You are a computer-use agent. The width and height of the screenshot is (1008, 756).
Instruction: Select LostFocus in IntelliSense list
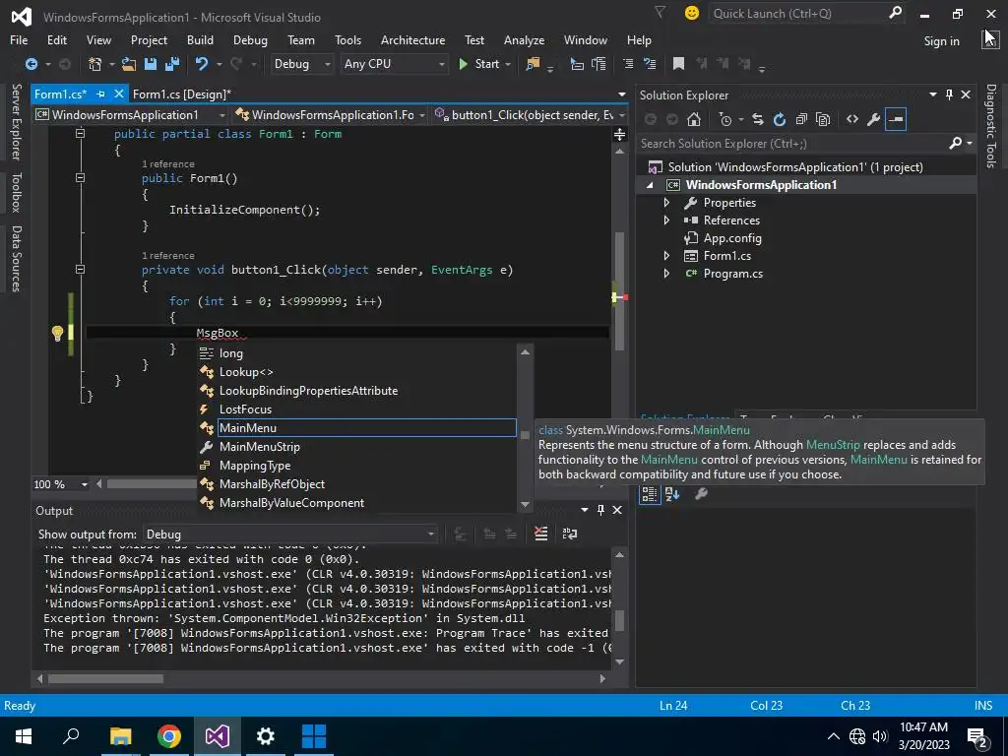pyautogui.click(x=357, y=409)
